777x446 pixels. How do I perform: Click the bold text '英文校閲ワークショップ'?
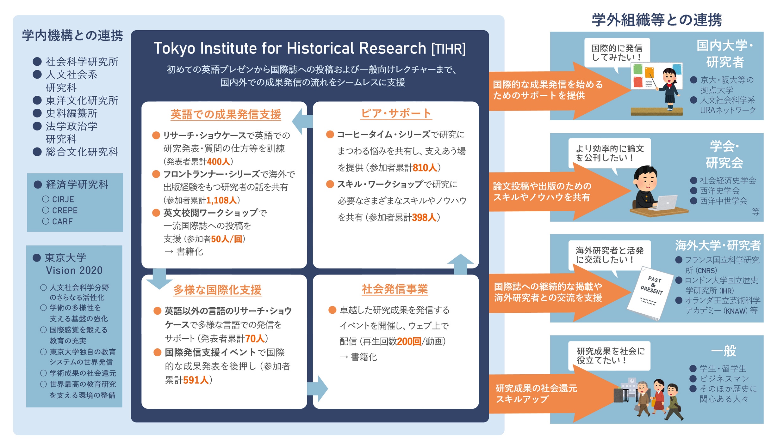tap(211, 213)
